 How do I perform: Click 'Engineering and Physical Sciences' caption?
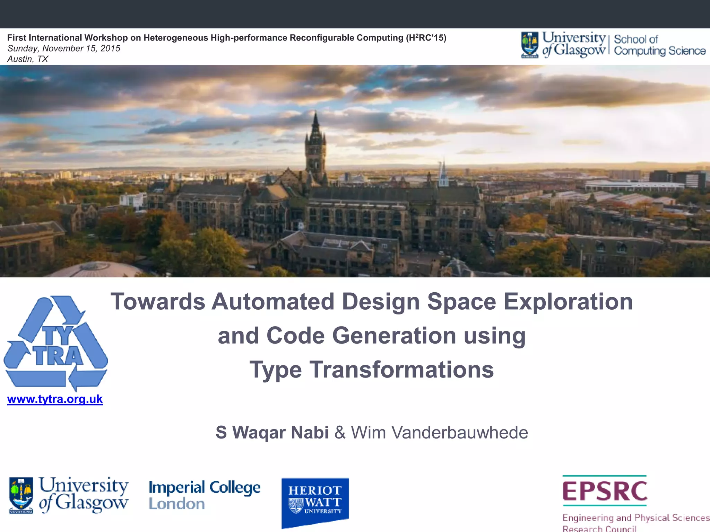pos(636,518)
